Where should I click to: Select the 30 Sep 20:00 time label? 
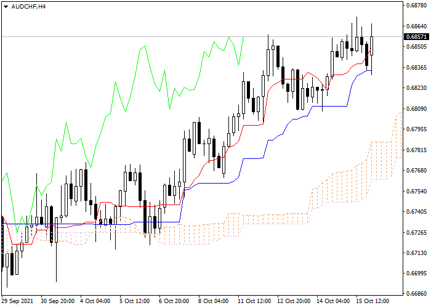click(58, 301)
